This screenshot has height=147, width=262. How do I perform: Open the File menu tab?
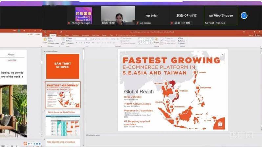46,35
